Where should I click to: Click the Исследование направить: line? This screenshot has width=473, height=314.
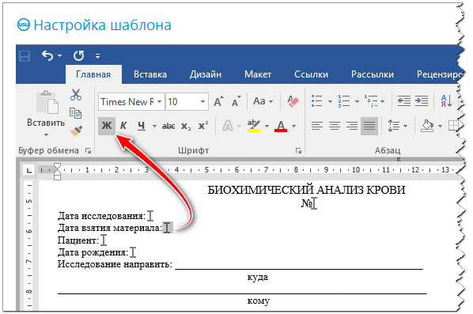115,264
